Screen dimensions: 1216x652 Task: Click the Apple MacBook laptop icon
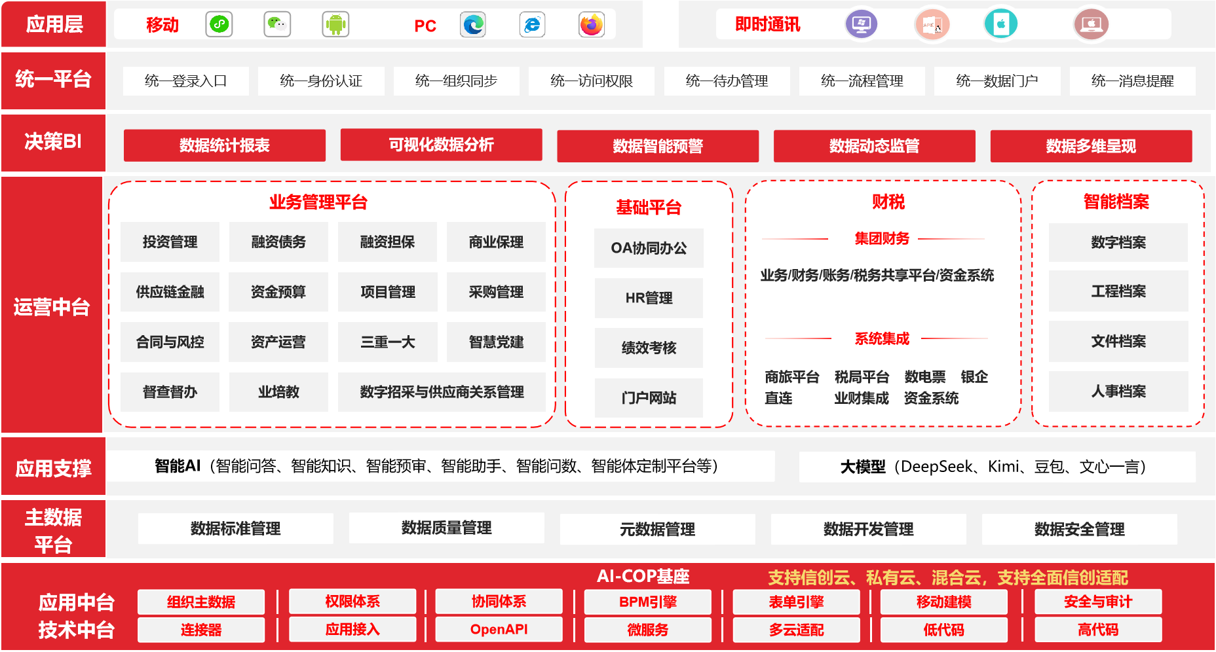(x=1091, y=25)
